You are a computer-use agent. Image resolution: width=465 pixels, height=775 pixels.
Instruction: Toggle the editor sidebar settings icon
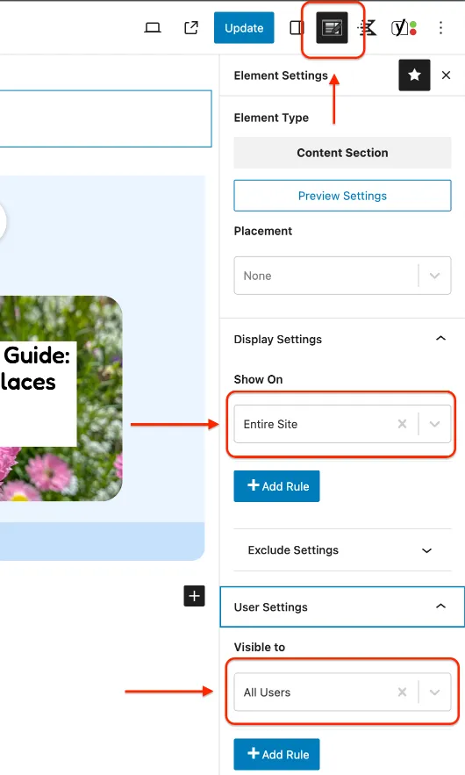297,28
